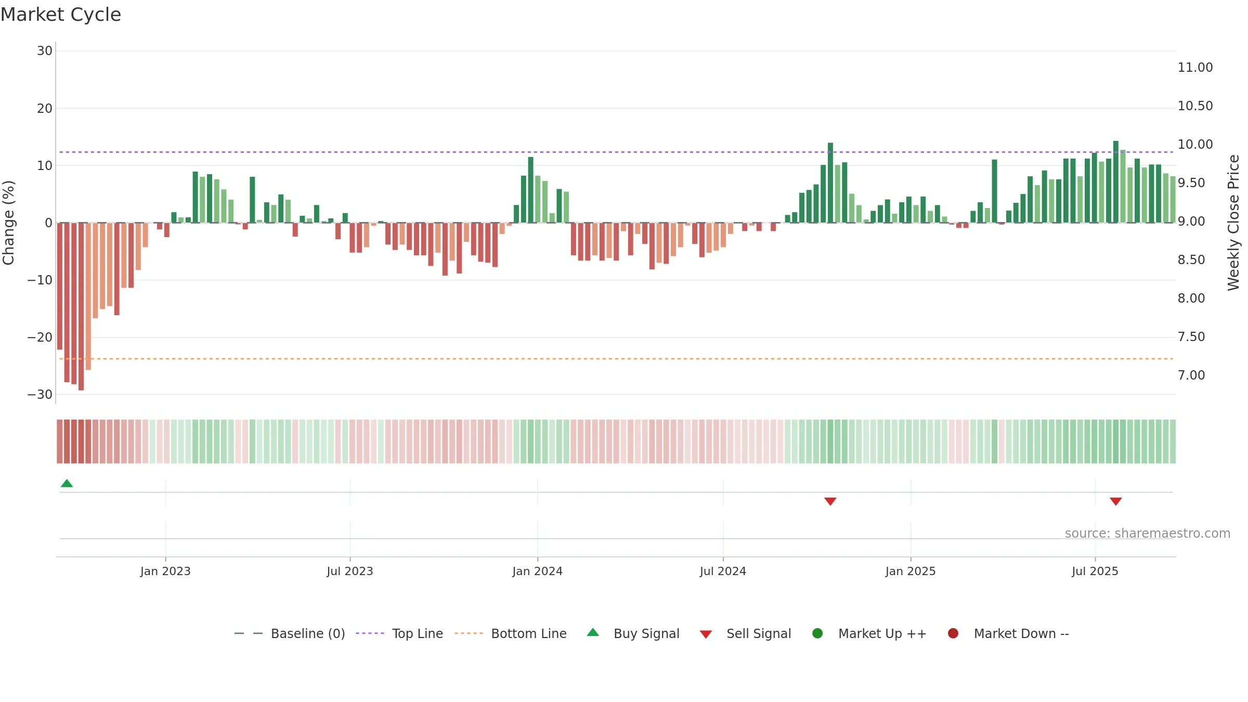The width and height of the screenshot is (1248, 702).
Task: Click the orange dotted Bottom Line swatch
Action: (x=469, y=633)
